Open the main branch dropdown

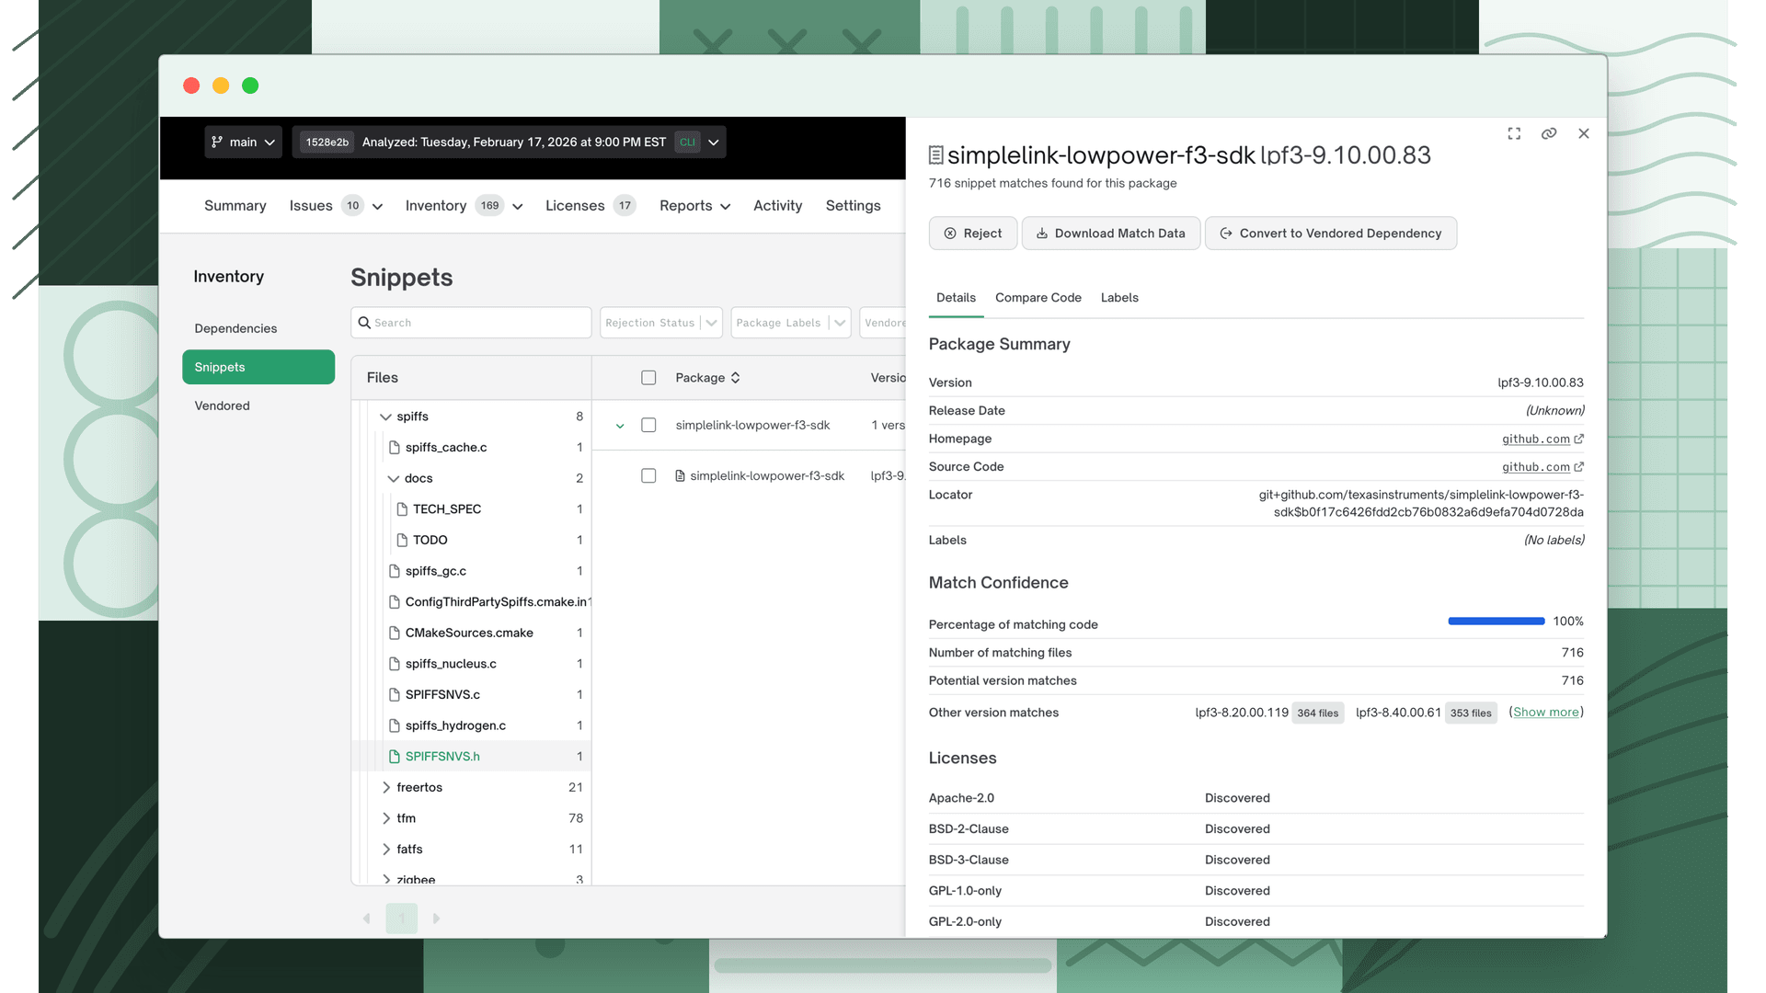pos(243,142)
